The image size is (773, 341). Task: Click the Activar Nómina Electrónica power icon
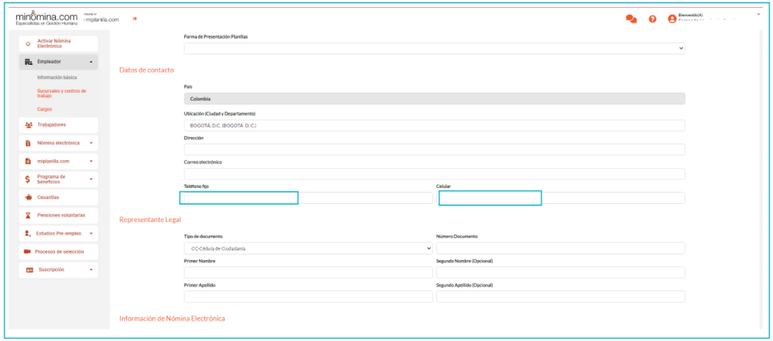pyautogui.click(x=28, y=44)
